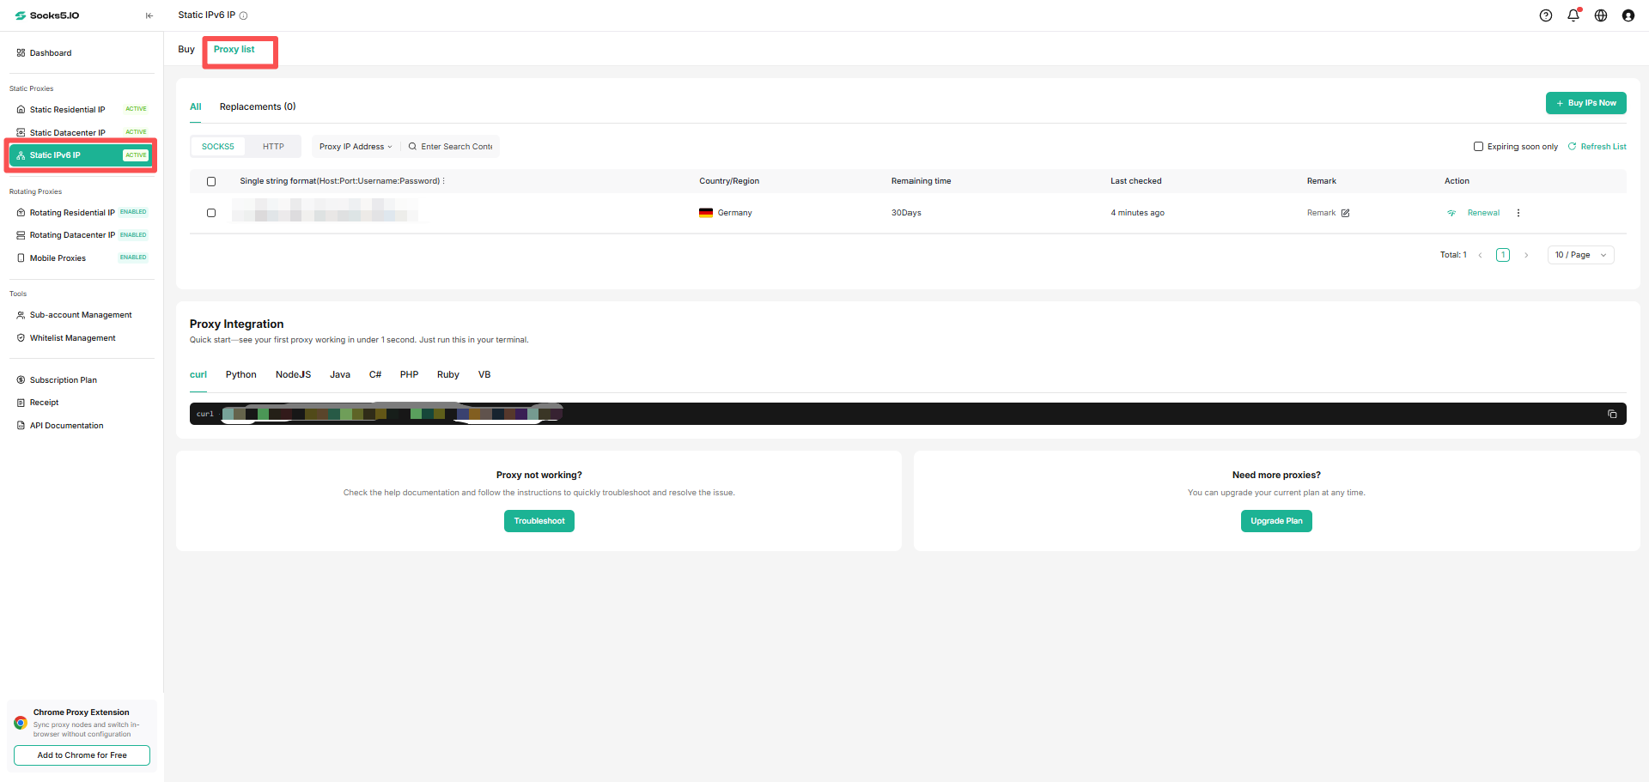
Task: Select the Germany proxy row checkbox
Action: point(211,213)
